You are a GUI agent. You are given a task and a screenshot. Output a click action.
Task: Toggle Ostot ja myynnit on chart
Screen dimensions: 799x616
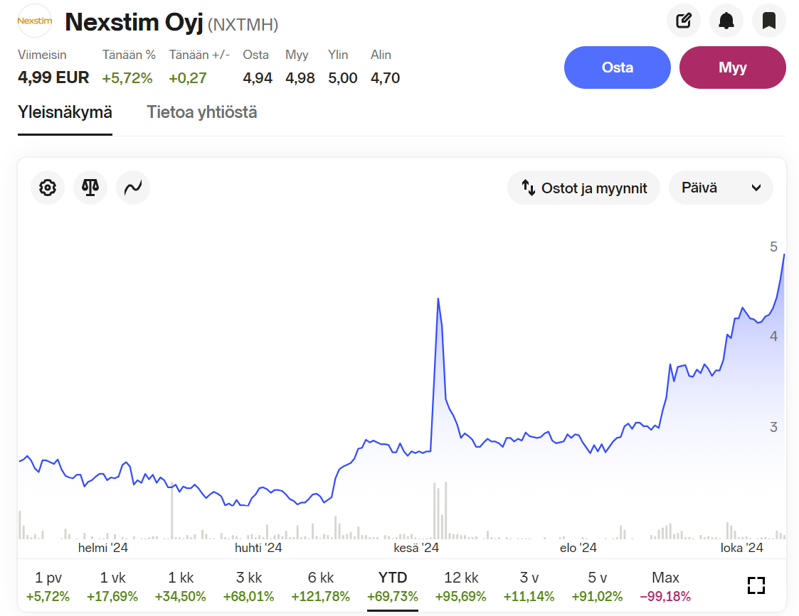584,188
